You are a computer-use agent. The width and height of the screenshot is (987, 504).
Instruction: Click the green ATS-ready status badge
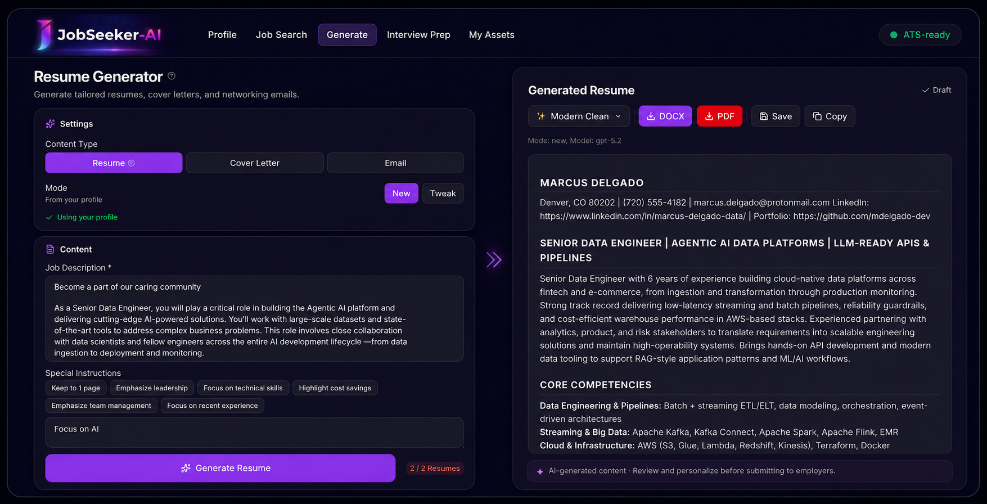(920, 35)
